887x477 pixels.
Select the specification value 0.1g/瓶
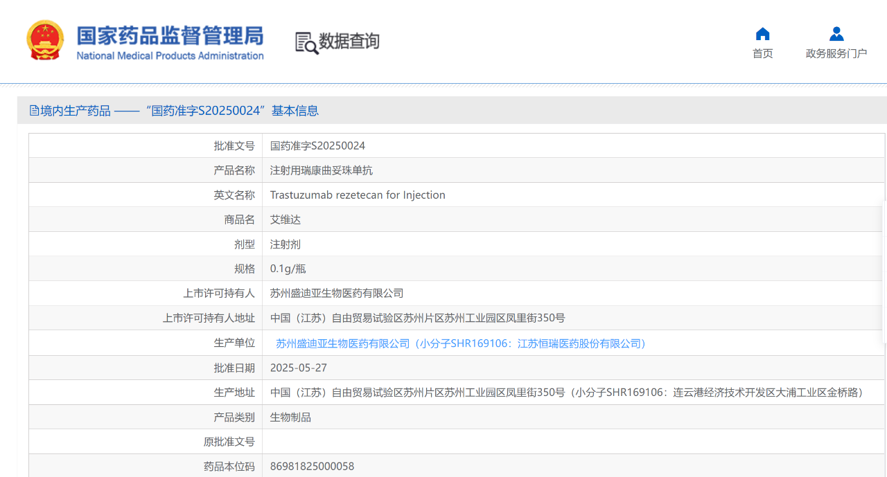click(288, 269)
